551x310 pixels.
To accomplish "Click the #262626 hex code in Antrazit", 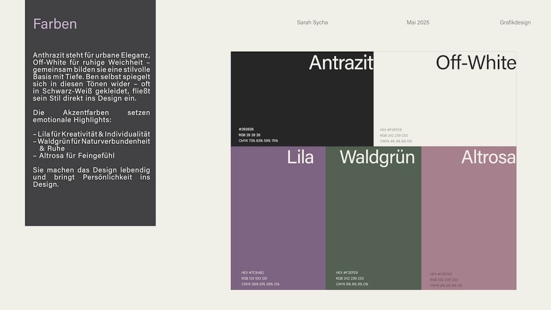I will tap(246, 129).
